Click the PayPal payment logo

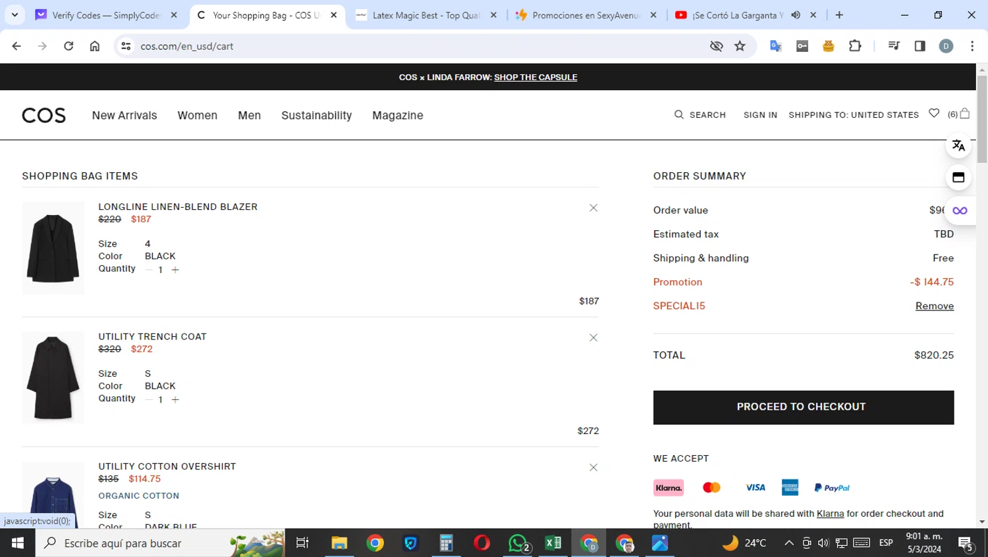pos(832,487)
